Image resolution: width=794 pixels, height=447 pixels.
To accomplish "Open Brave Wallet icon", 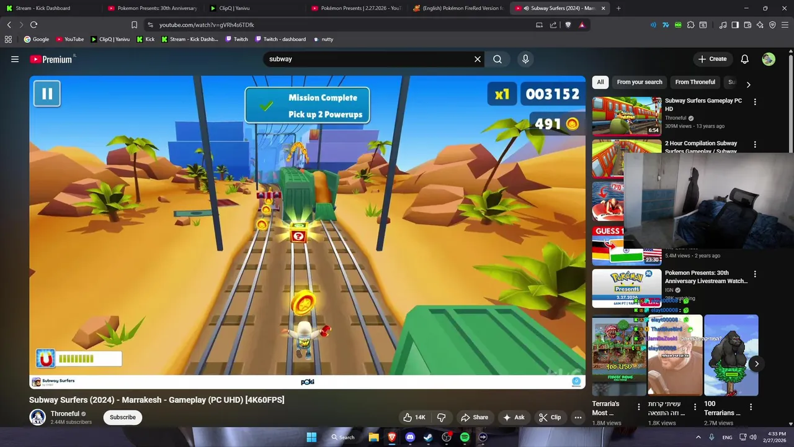I will [747, 25].
